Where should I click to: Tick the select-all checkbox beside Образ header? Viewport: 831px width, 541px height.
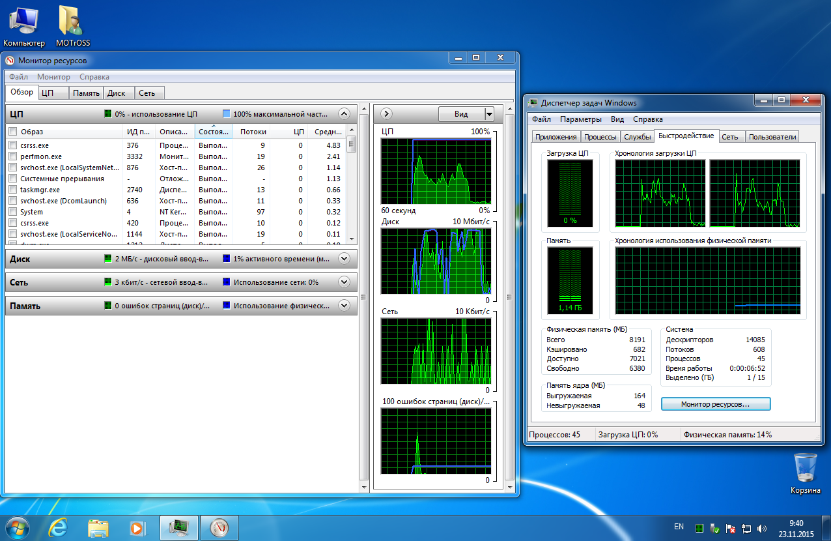coord(12,132)
